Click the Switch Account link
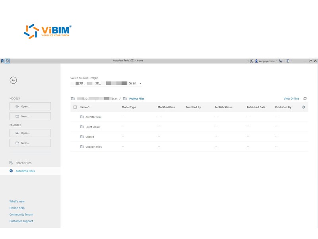The image size is (318, 239). pos(79,78)
